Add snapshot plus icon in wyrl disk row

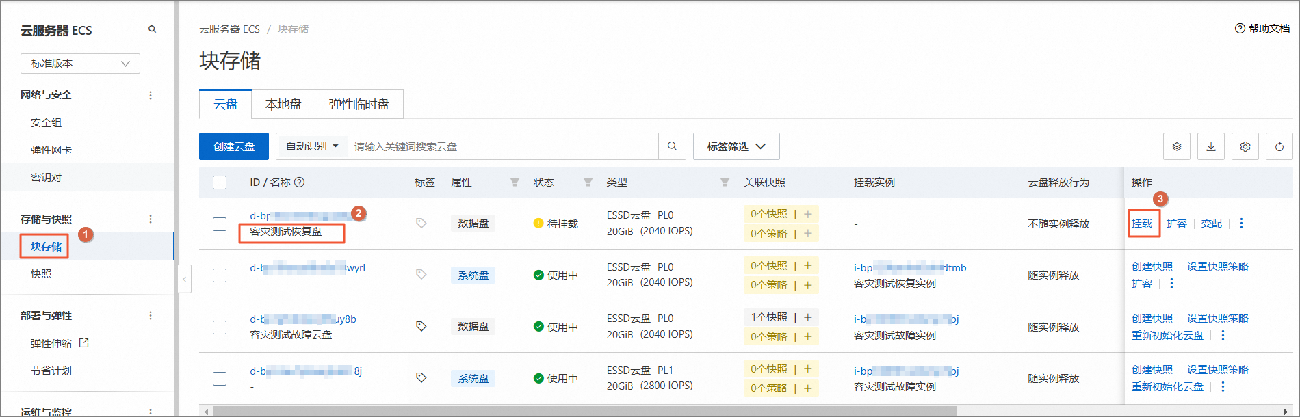coord(808,265)
